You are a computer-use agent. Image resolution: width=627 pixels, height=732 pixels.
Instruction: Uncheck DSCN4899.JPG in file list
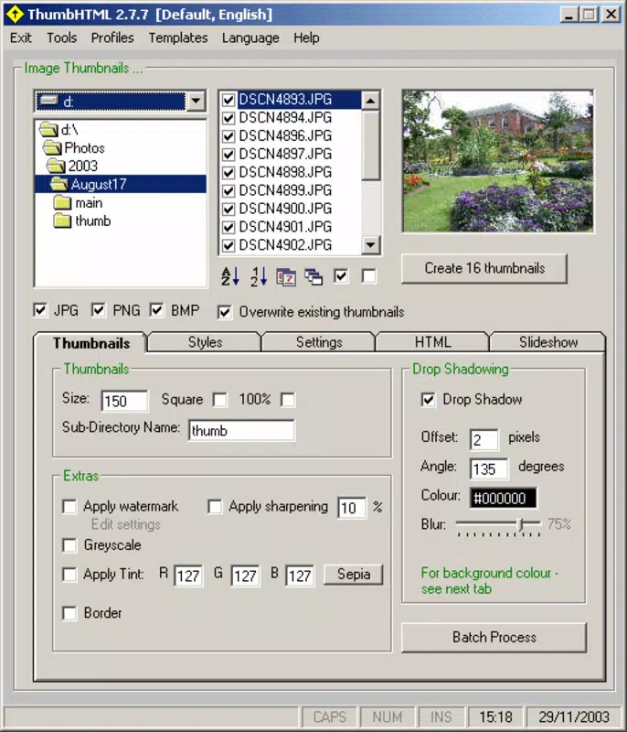click(228, 191)
